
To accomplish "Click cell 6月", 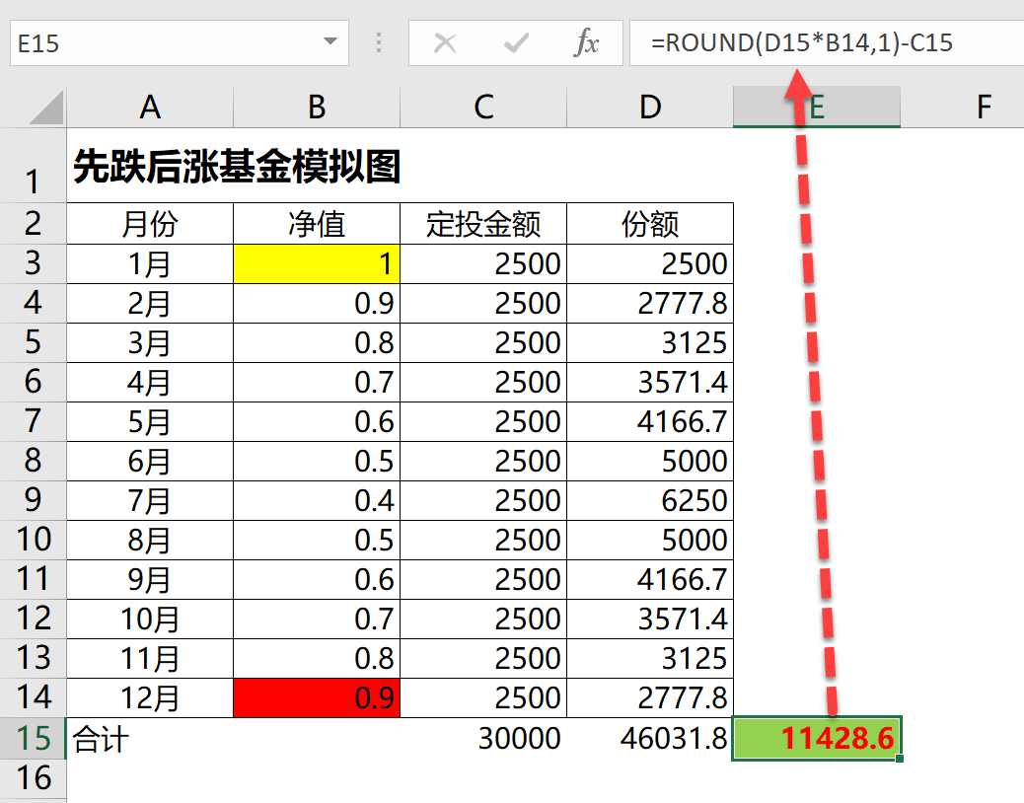I will tap(150, 462).
